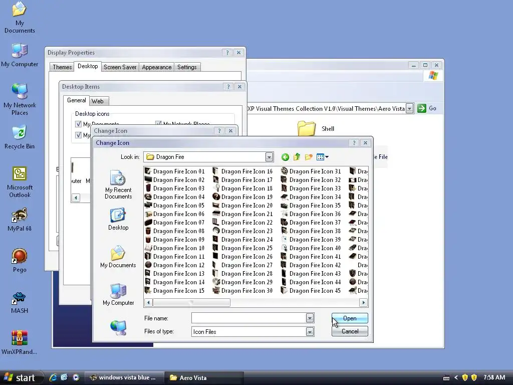The width and height of the screenshot is (513, 385).
Task: Click the File name input field
Action: pos(248,318)
